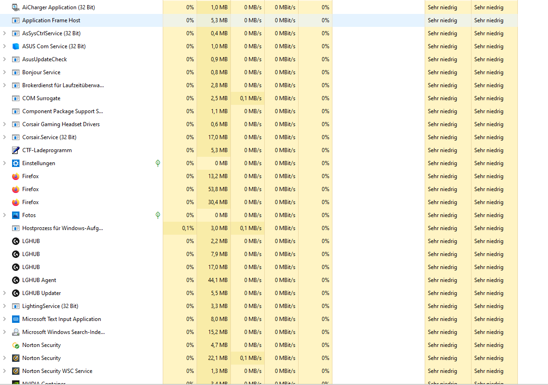
Task: Select the LGHUB 17,0 MB row name
Action: coord(31,267)
